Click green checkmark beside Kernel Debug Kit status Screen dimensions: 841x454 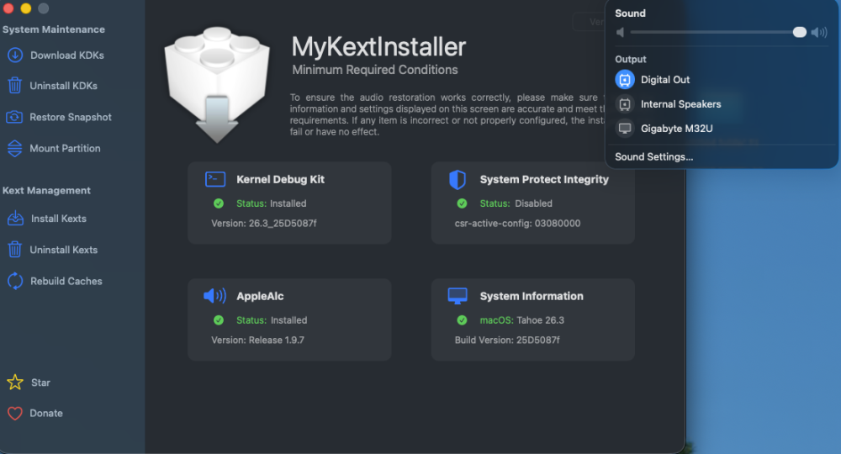click(x=219, y=203)
